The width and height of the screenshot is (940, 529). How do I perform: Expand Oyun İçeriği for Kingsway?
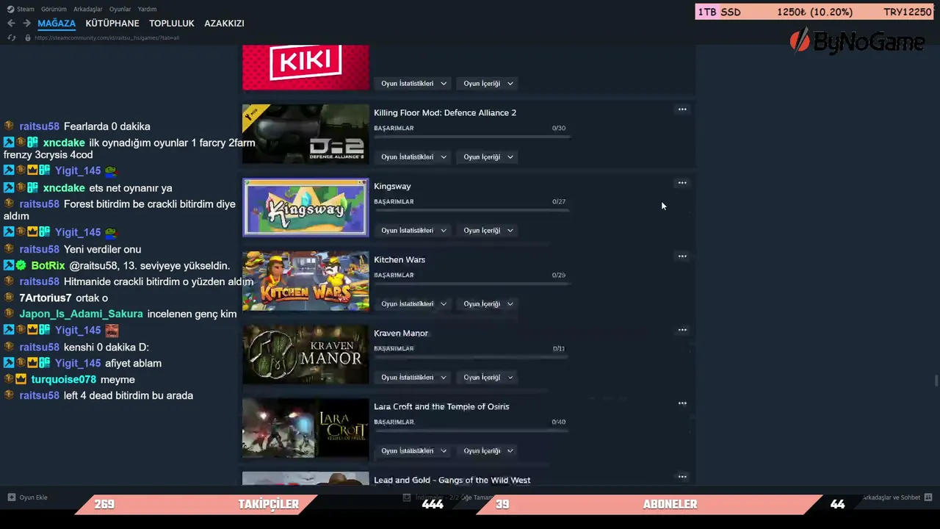pos(488,231)
